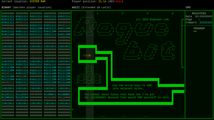The height and width of the screenshot is (120, 214).
Task: Select the ASCII panel heading
Action: pyautogui.click(x=76, y=7)
